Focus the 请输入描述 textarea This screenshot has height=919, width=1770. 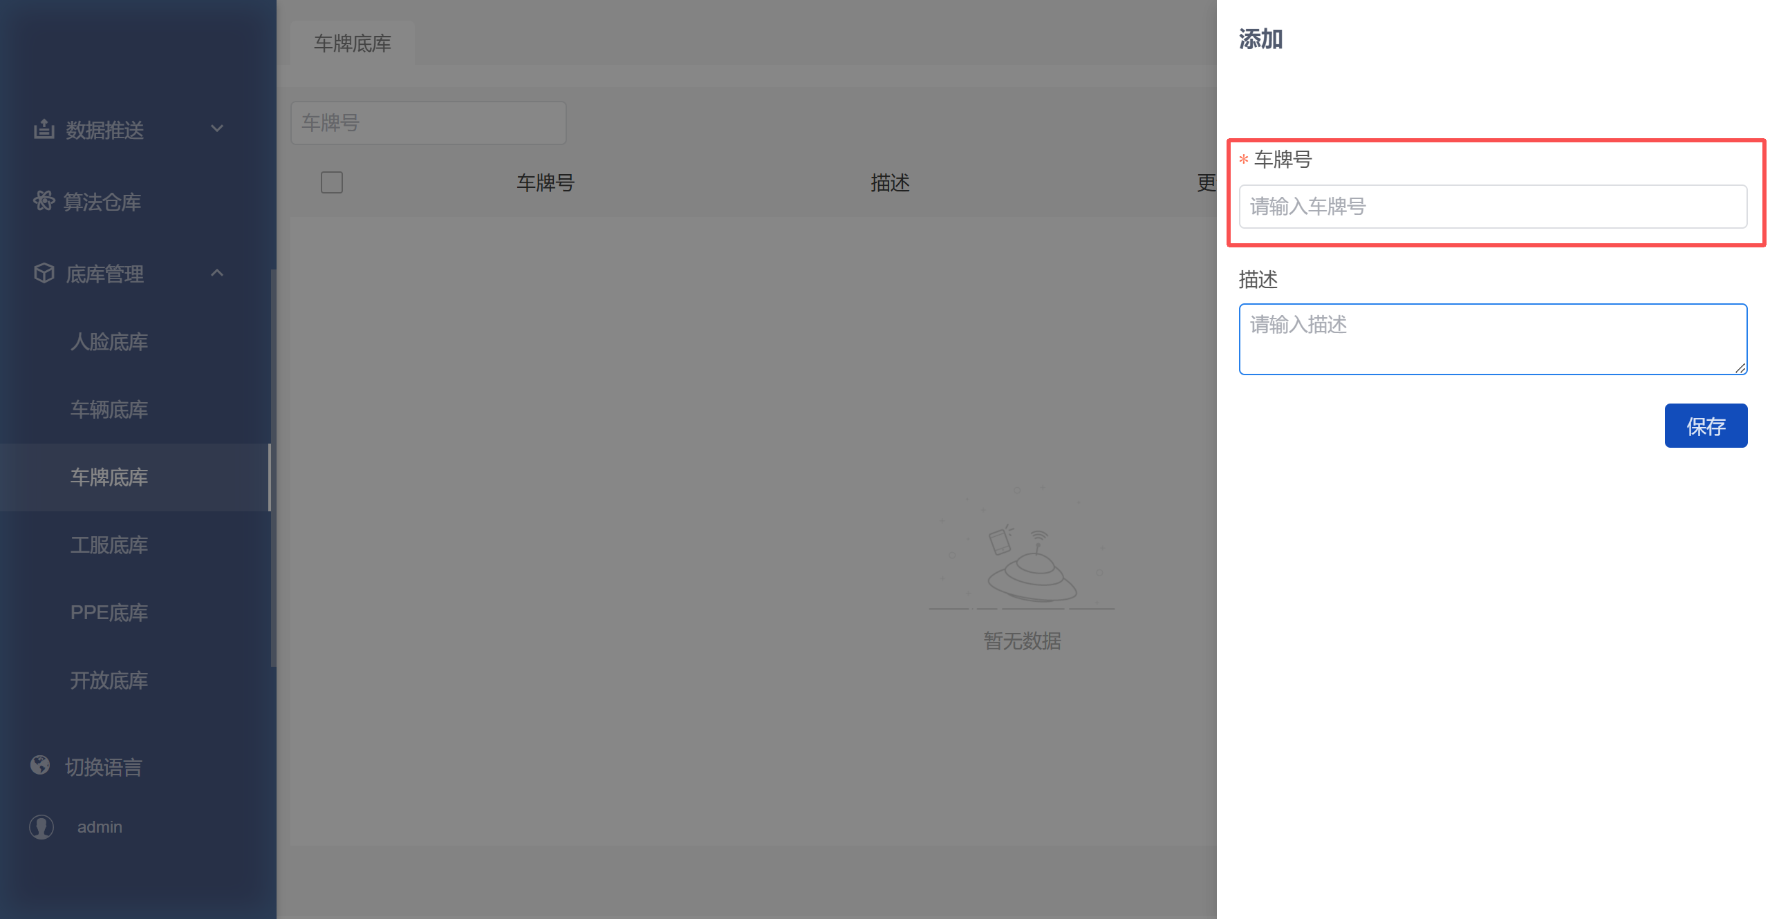pos(1493,339)
